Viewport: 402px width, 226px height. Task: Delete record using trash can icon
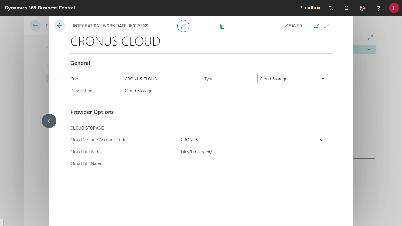(x=222, y=26)
